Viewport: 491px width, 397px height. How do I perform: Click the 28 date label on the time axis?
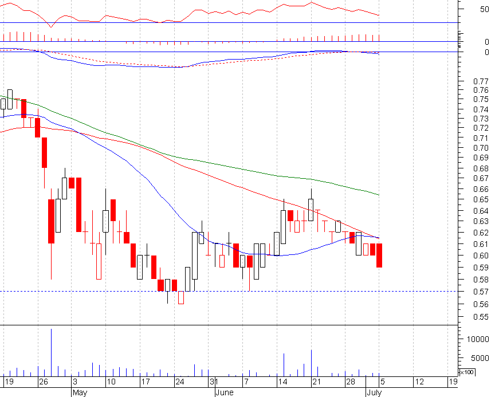click(x=351, y=382)
